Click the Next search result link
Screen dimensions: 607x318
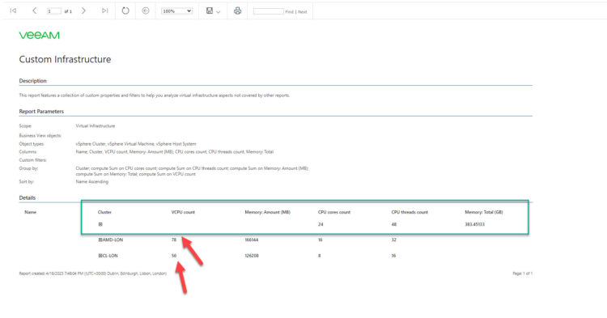click(303, 12)
